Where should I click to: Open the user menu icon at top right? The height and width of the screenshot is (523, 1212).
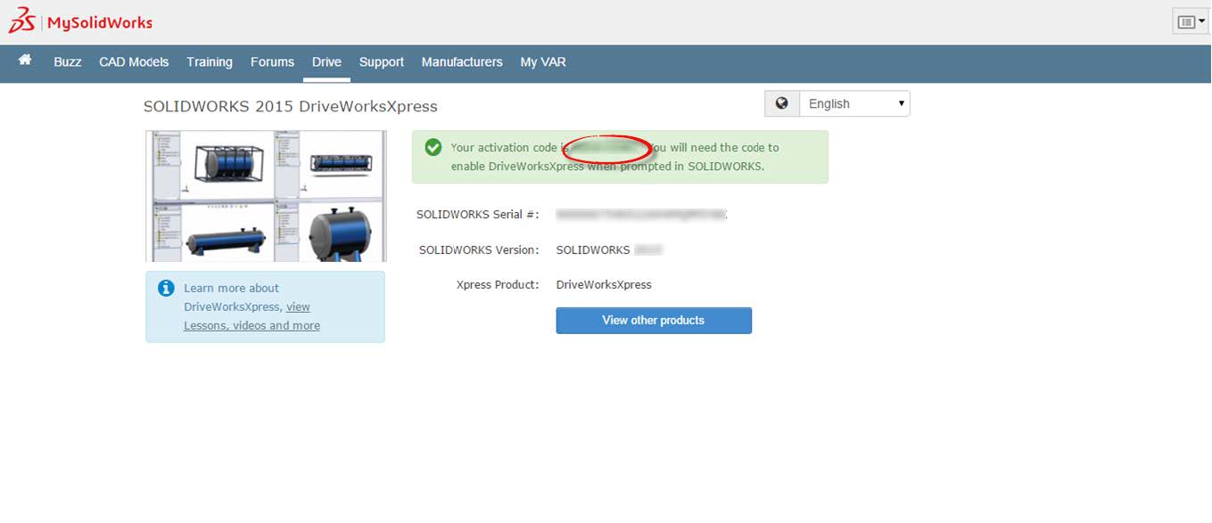(1191, 21)
